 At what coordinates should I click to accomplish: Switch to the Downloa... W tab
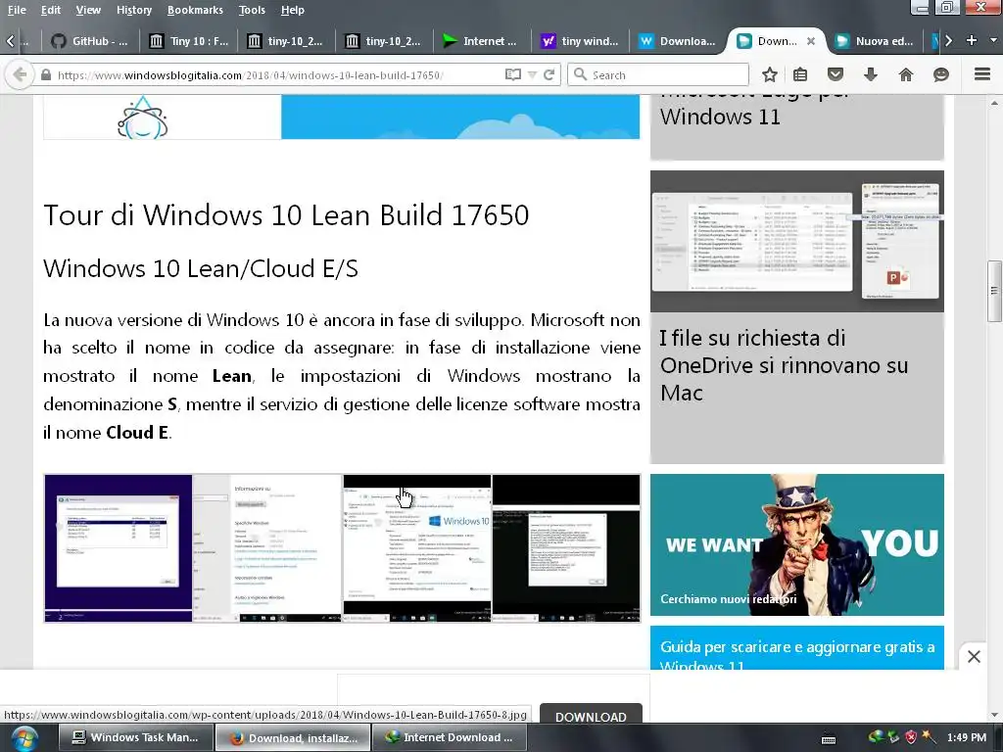coord(678,41)
